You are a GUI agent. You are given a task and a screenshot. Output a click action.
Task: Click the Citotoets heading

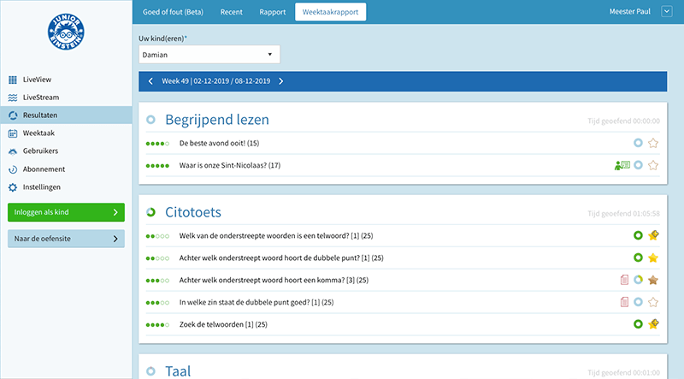[x=193, y=212]
